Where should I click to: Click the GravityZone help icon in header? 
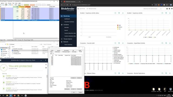[x=169, y=9]
